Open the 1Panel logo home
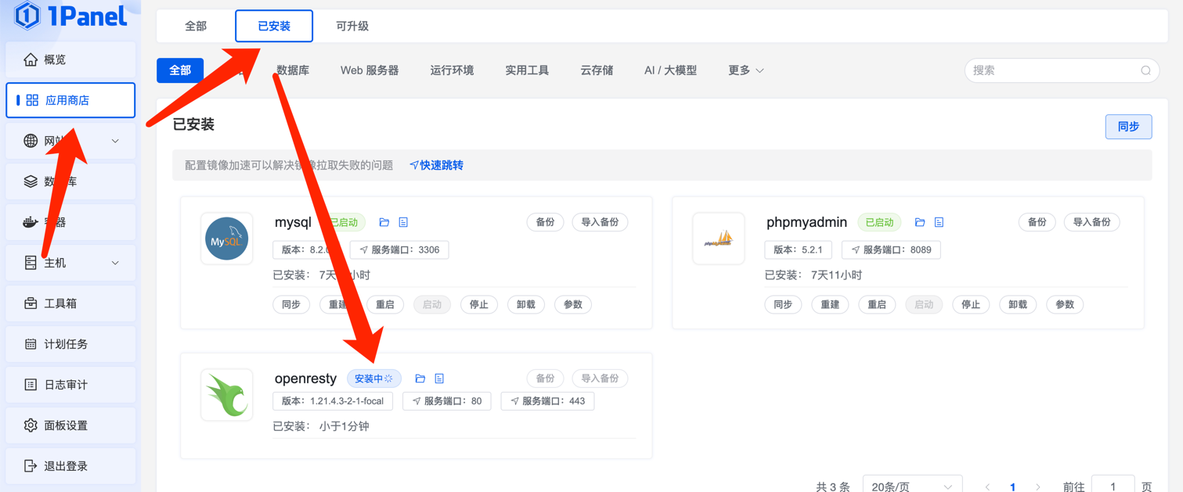1183x492 pixels. click(70, 16)
